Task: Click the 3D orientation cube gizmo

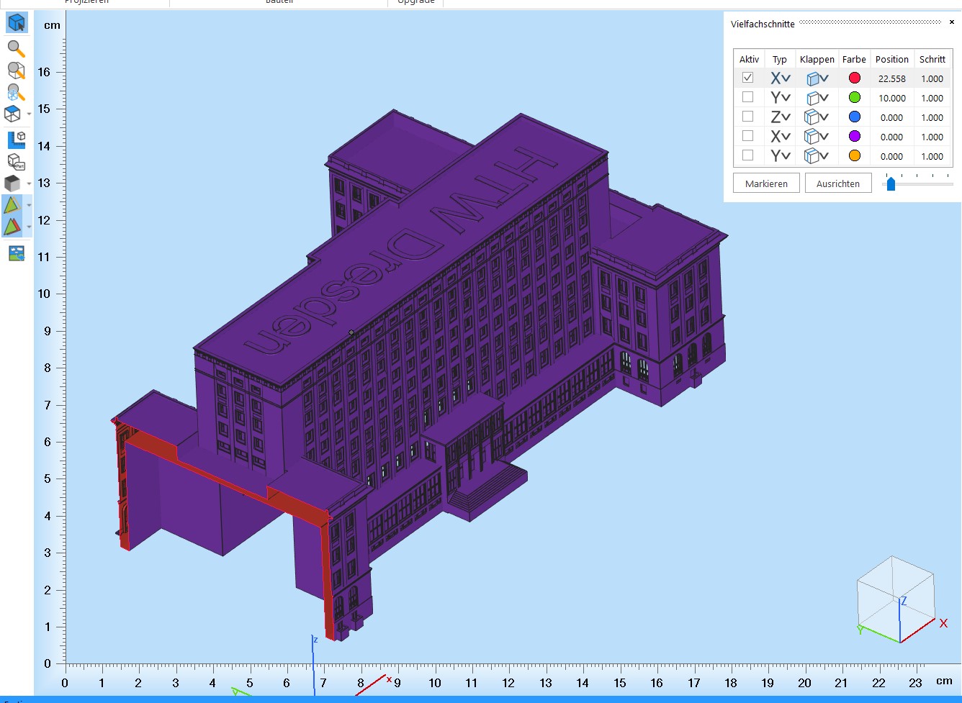Action: point(896,599)
